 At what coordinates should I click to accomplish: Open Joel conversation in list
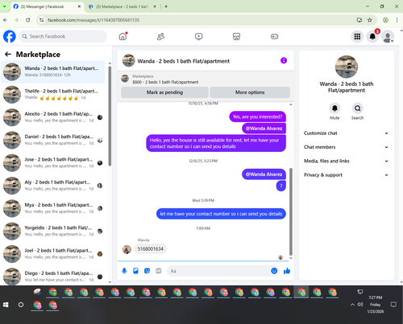pyautogui.click(x=53, y=254)
